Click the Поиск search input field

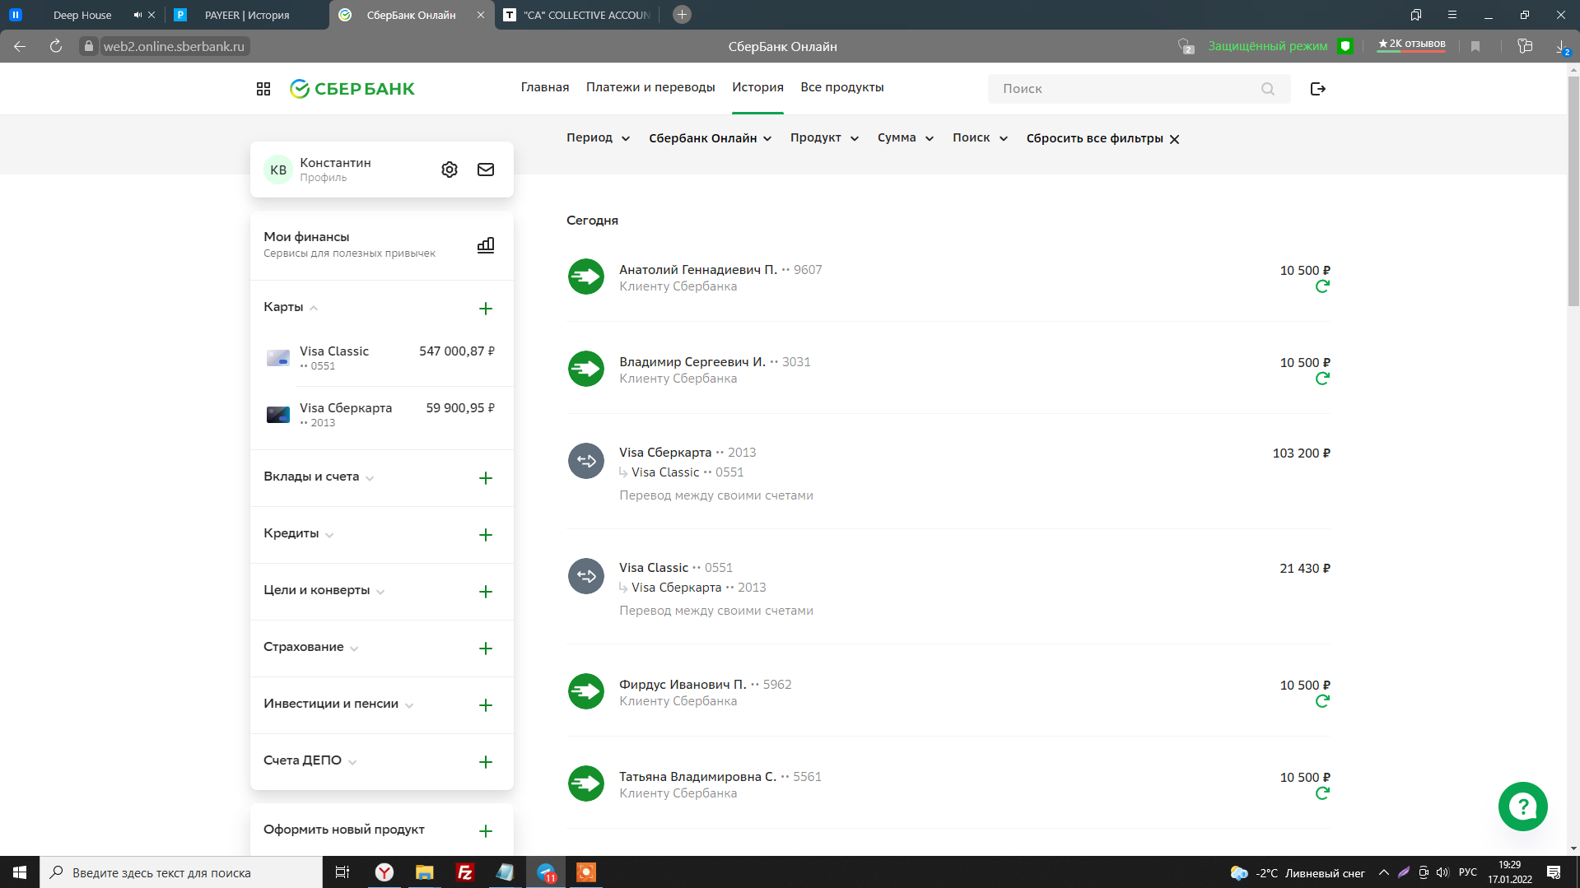[1128, 89]
